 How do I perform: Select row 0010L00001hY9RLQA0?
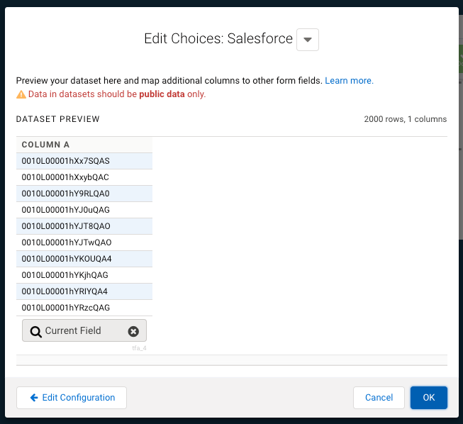click(x=65, y=194)
